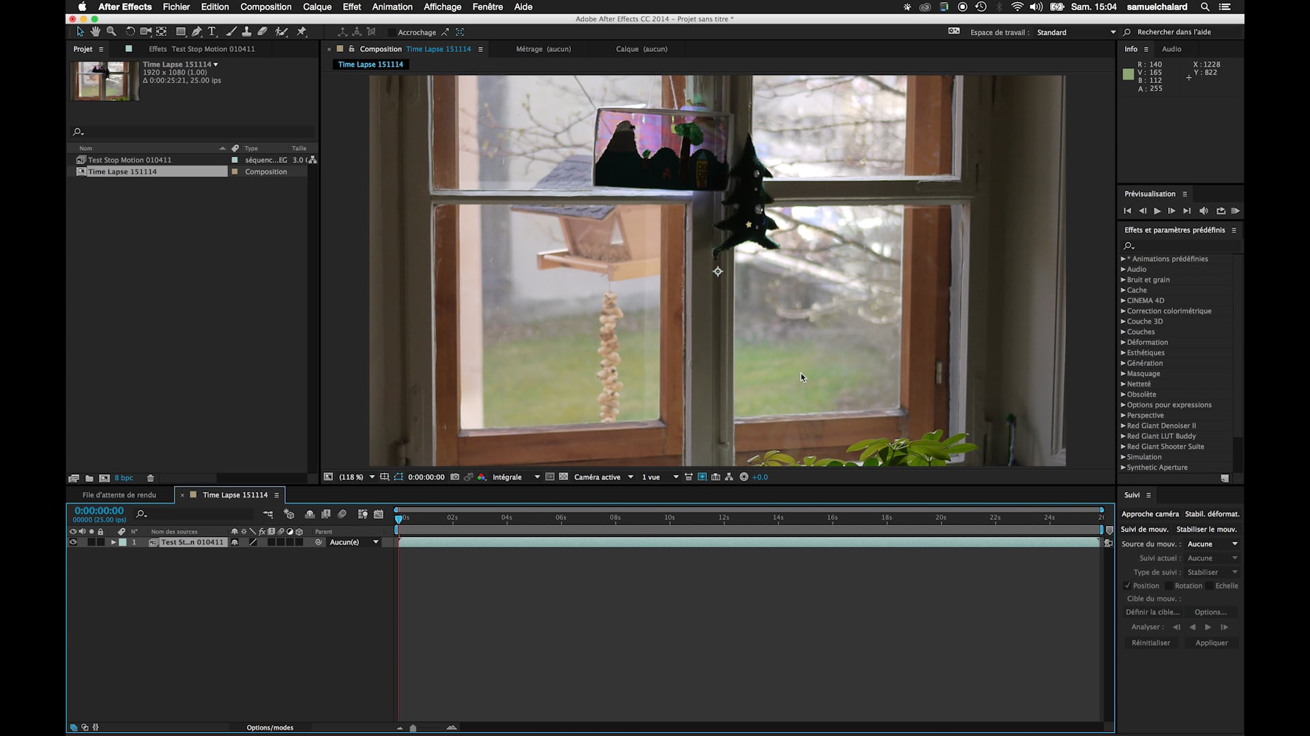Click the timeline zoom slider handle
The height and width of the screenshot is (736, 1310).
[413, 728]
